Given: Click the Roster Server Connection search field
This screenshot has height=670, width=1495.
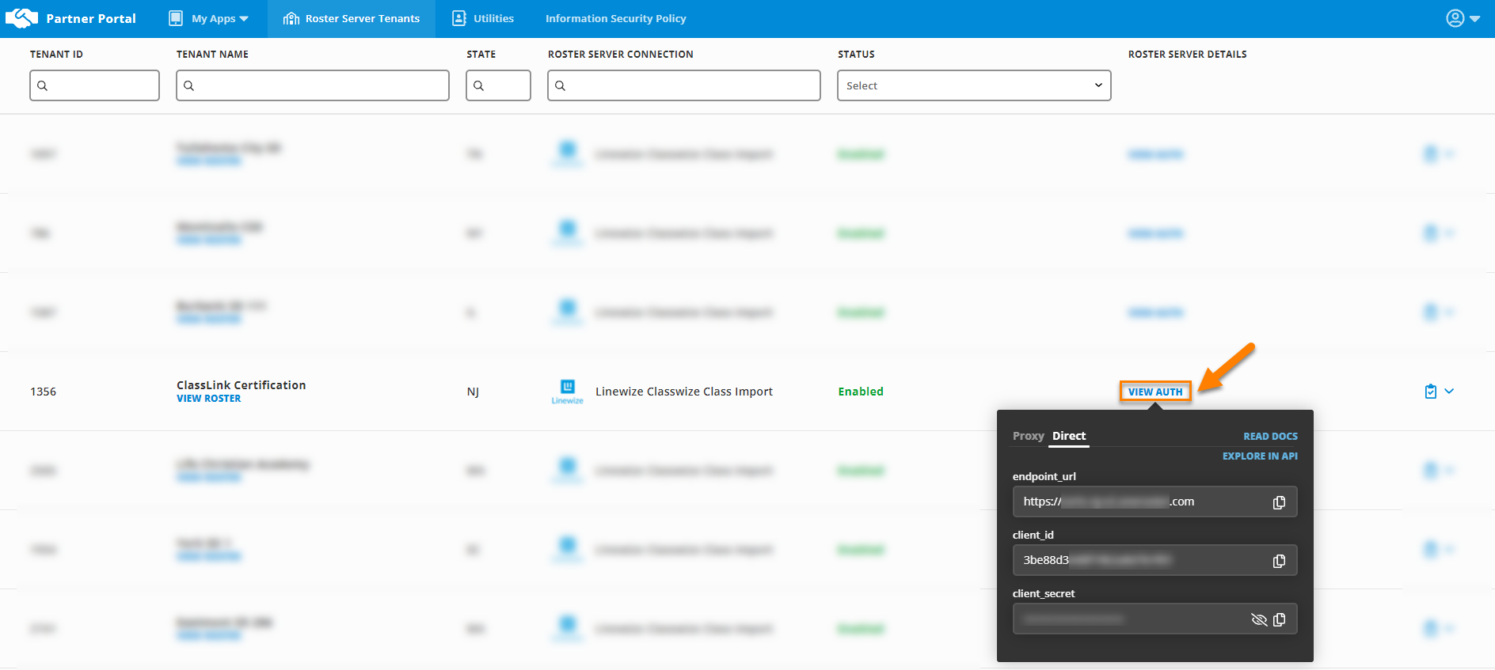Looking at the screenshot, I should (684, 85).
